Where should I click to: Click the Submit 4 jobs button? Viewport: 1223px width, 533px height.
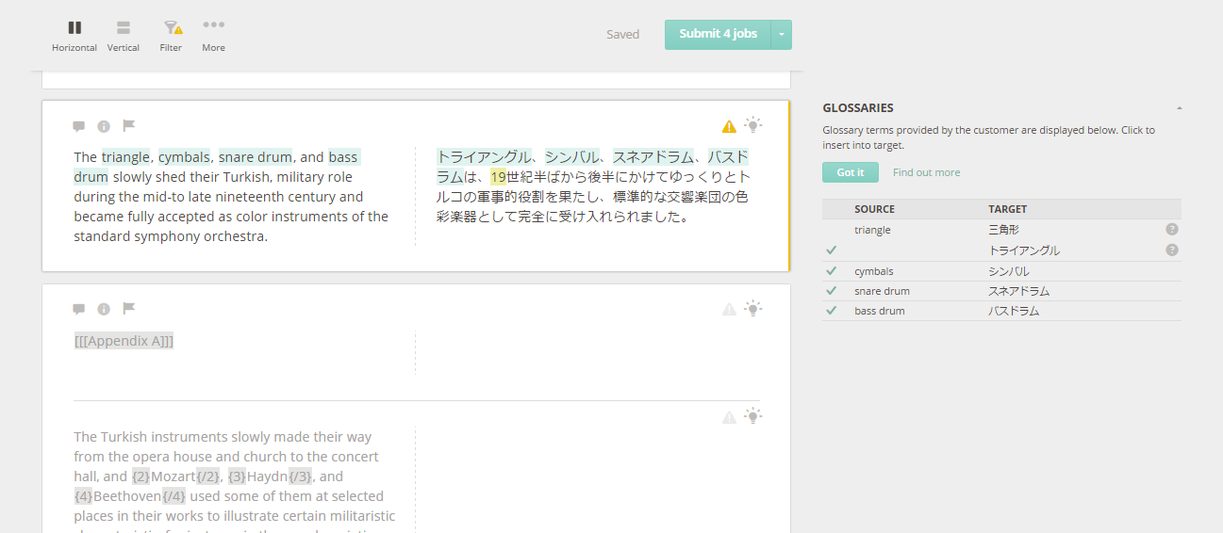click(718, 34)
